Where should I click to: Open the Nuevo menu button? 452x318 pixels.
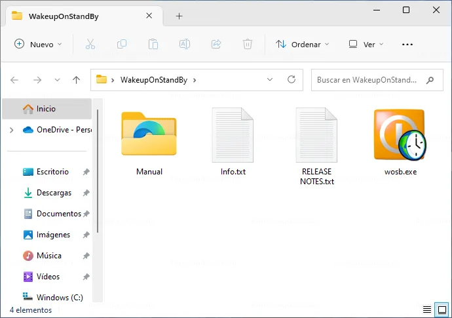click(38, 44)
